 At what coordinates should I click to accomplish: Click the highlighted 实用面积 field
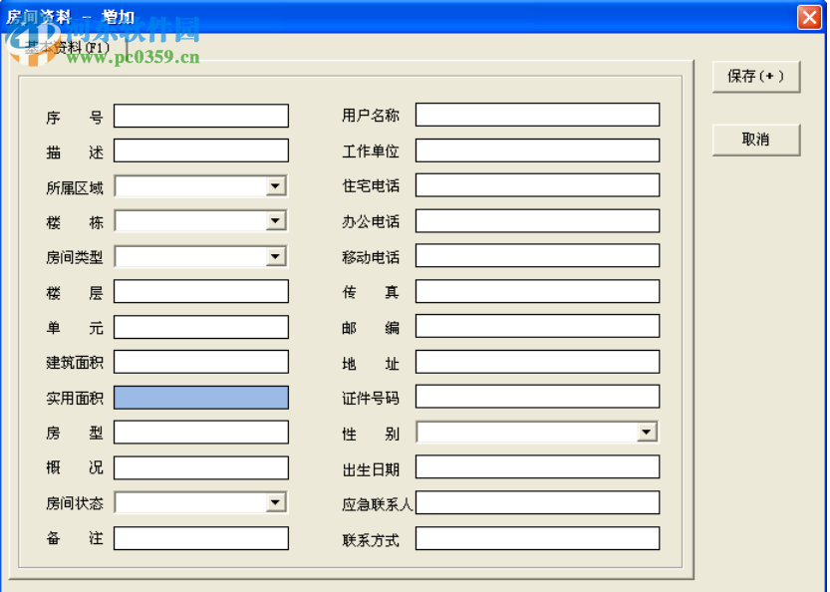tap(201, 397)
